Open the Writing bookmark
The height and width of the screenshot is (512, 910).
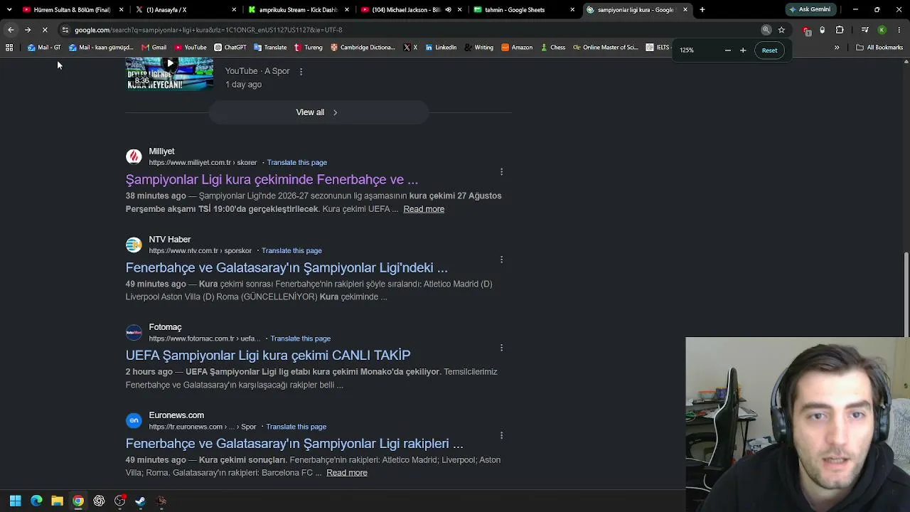(x=479, y=48)
